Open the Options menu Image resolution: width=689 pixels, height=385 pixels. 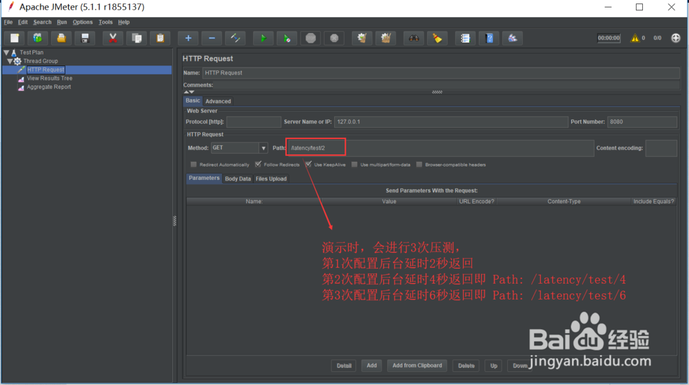83,22
